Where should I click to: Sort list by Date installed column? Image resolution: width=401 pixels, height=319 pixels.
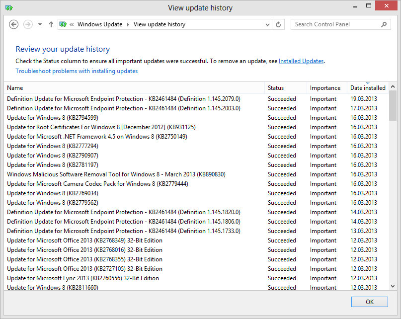(x=368, y=88)
